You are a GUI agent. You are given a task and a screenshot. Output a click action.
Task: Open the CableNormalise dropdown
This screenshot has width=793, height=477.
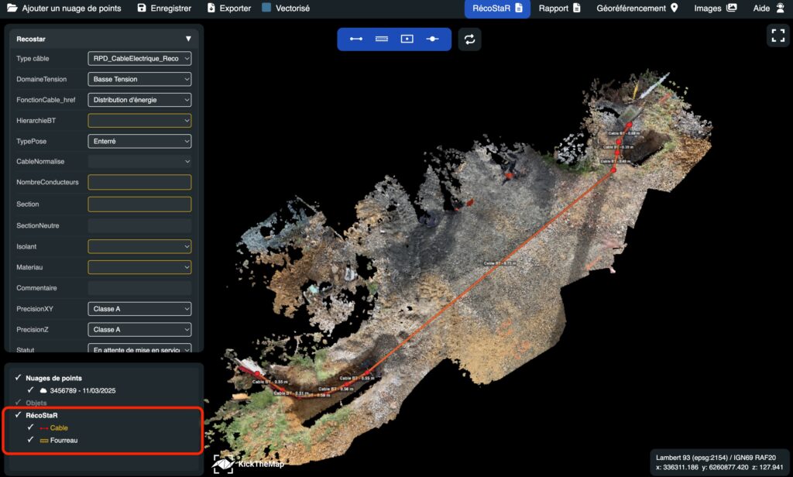click(139, 162)
